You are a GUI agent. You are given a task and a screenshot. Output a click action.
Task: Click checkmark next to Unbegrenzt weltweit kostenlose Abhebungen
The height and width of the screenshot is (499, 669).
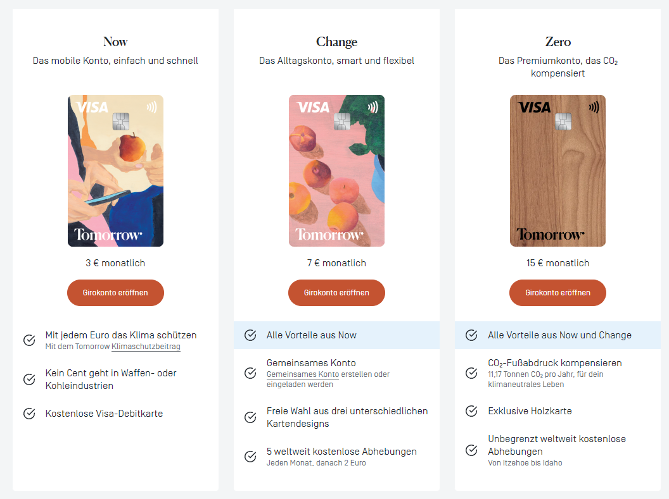pyautogui.click(x=471, y=450)
